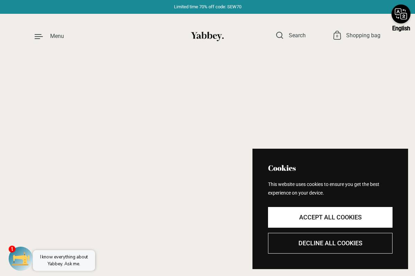Open the Menu navigation drawer

coord(57,36)
